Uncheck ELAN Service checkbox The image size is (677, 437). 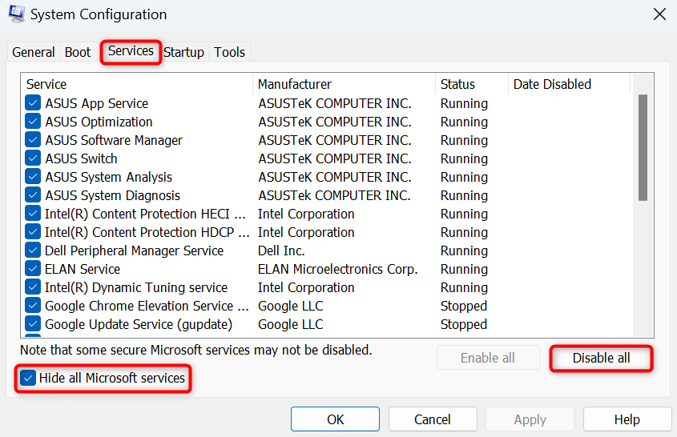pos(33,269)
